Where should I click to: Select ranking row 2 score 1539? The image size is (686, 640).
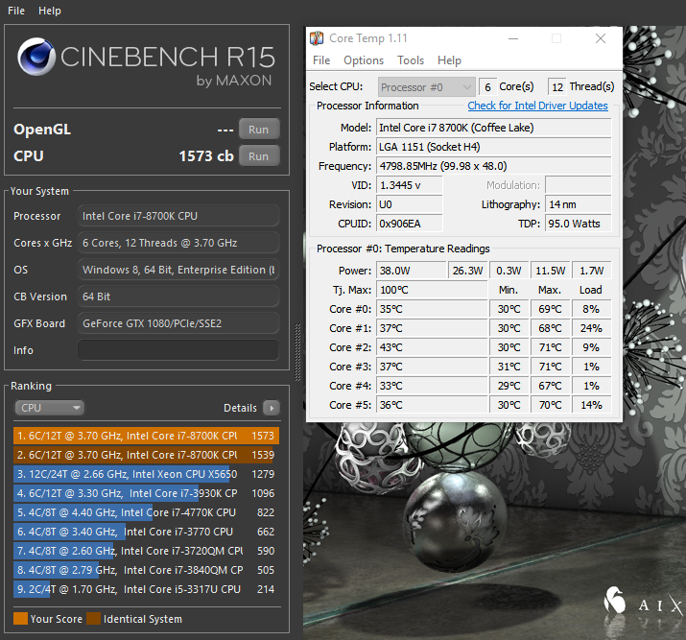(146, 455)
